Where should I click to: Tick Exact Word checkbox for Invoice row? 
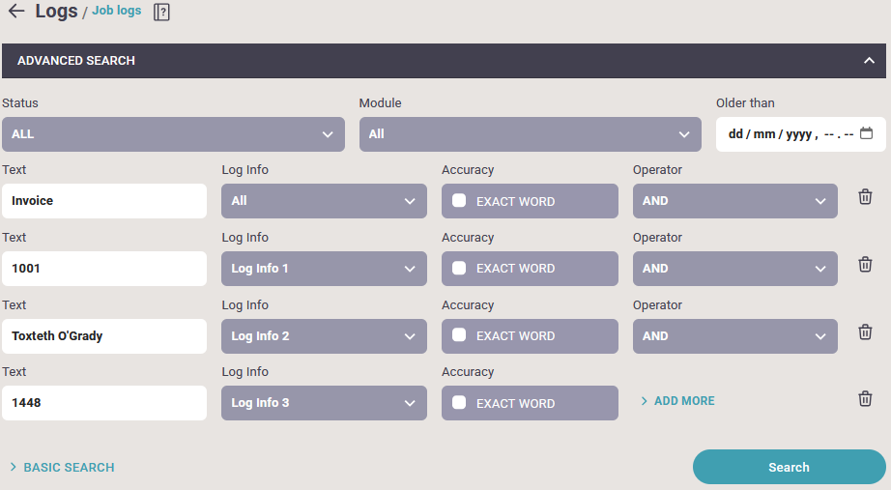click(459, 201)
